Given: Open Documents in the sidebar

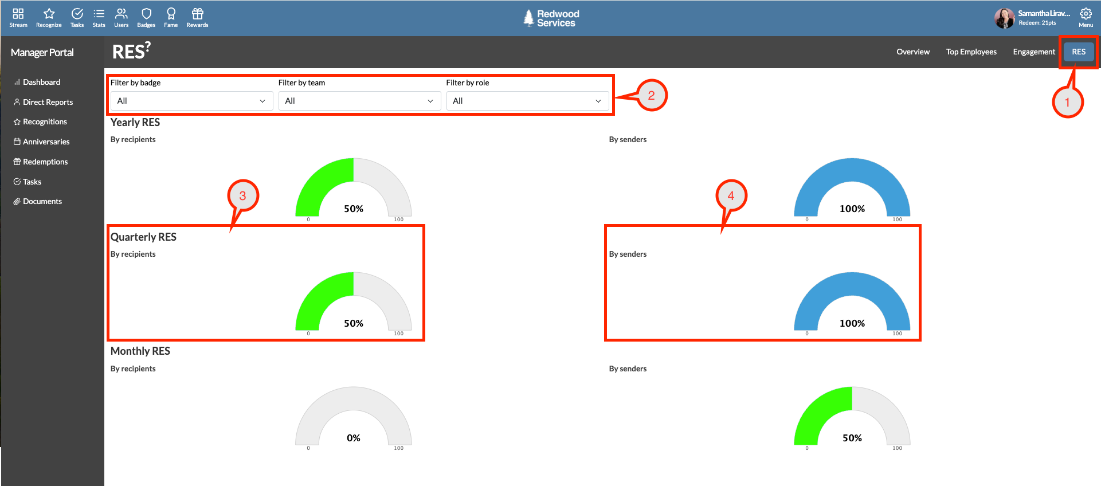Looking at the screenshot, I should click(x=37, y=201).
